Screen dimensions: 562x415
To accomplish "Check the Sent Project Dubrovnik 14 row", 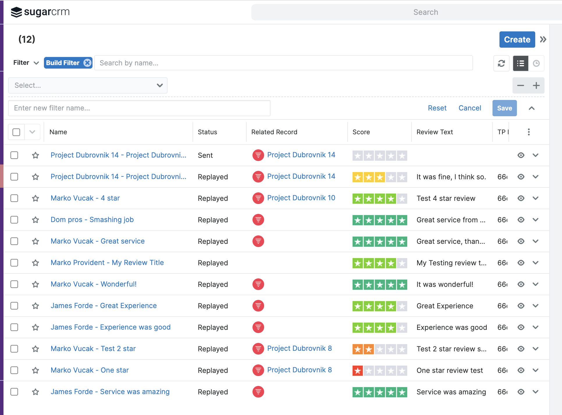I will [14, 155].
